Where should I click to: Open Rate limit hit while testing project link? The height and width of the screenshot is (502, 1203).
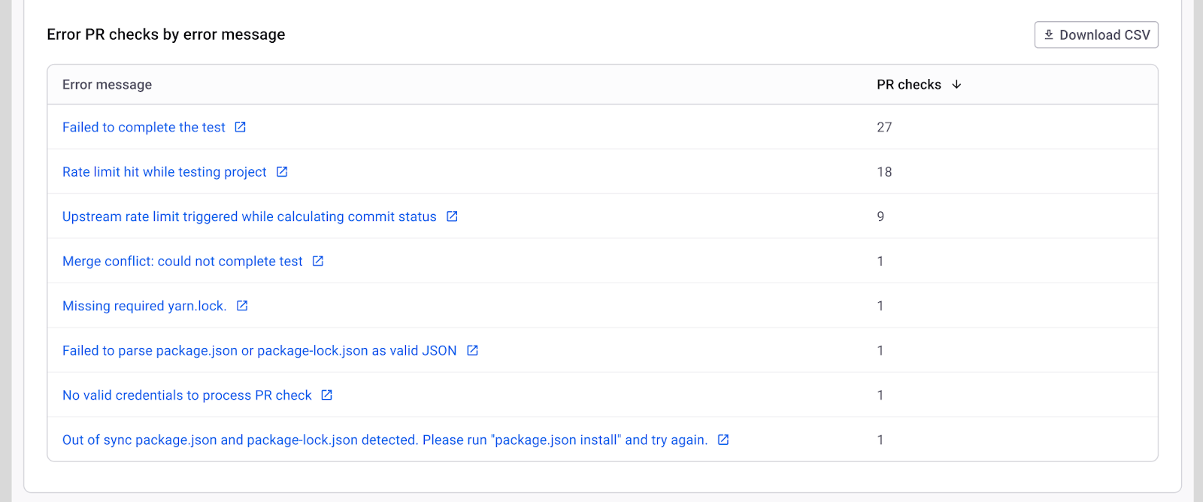click(164, 172)
